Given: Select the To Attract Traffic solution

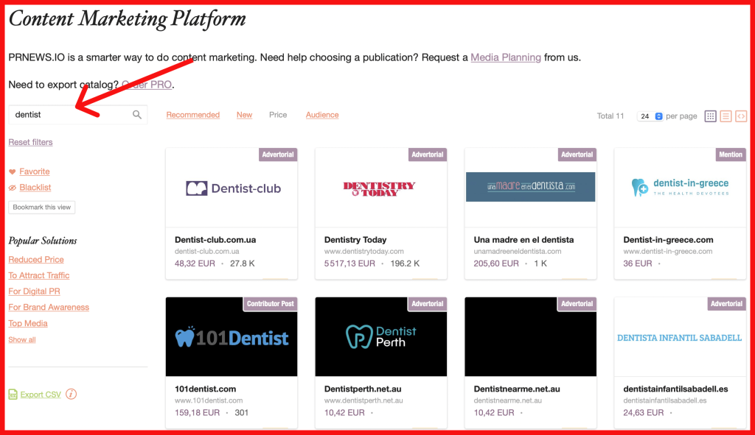Looking at the screenshot, I should coord(39,275).
